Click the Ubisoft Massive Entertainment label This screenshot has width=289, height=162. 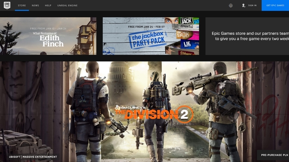click(33, 157)
